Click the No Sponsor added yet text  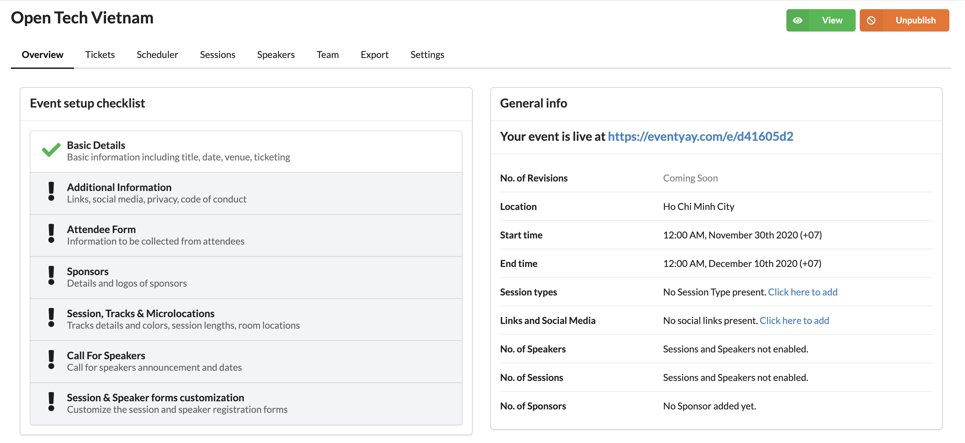coord(710,406)
